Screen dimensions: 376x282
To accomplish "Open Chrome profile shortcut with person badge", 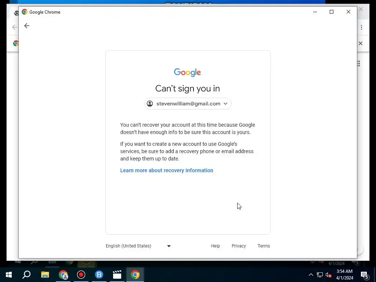I will [x=63, y=275].
